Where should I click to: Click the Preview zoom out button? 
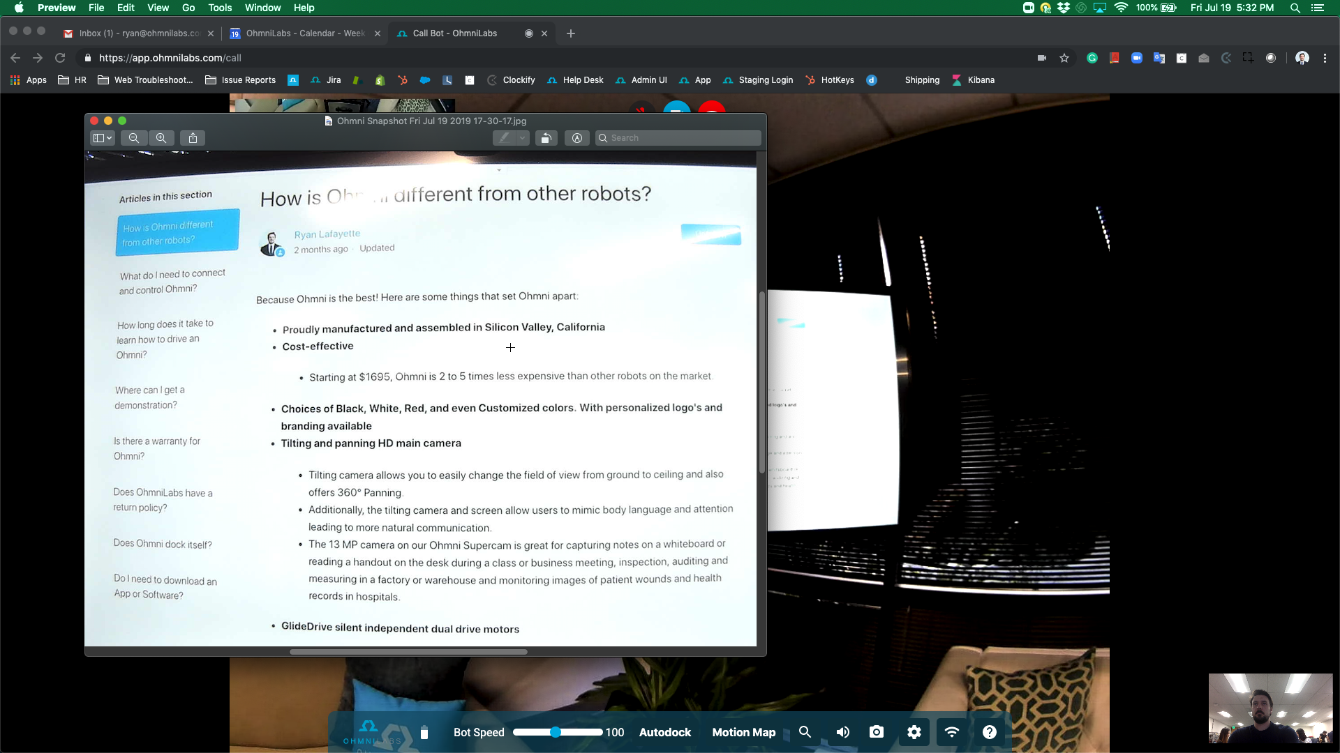click(x=134, y=138)
